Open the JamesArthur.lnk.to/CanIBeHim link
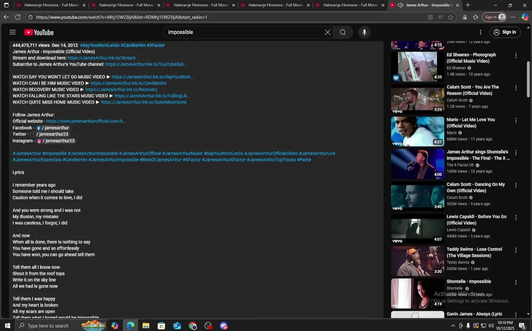Image resolution: width=532 pixels, height=331 pixels. coord(128,83)
